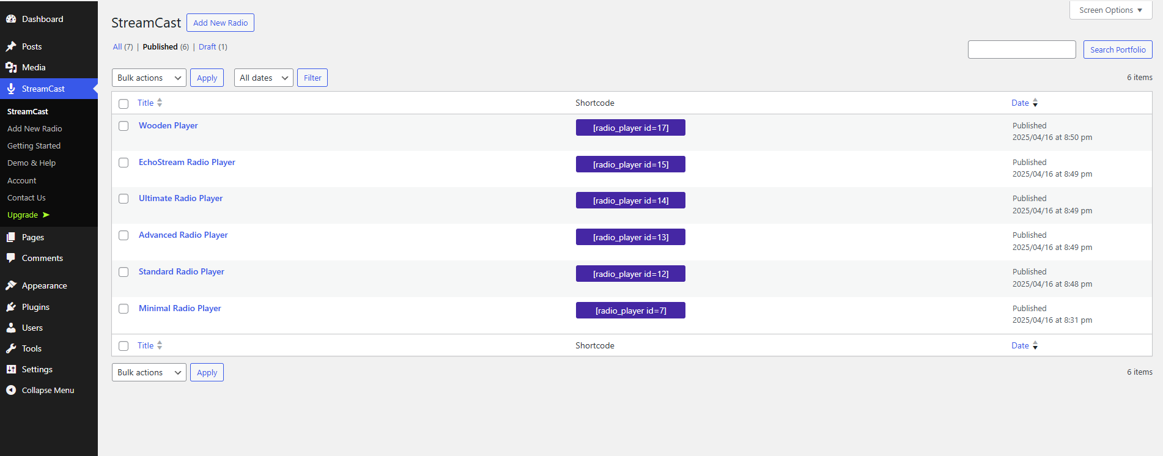
Task: Show the All (7) filter view
Action: click(x=123, y=46)
